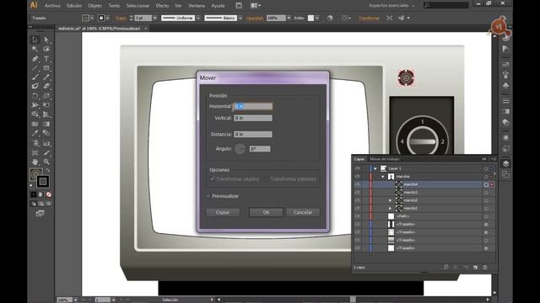Expand the mando1 sublayer triangle
The image size is (540, 303).
390,208
